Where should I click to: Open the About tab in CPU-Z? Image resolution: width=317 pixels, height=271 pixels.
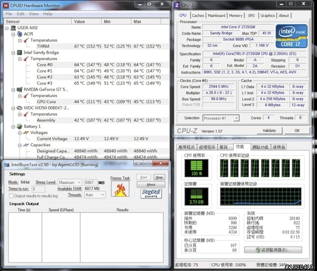(x=284, y=15)
